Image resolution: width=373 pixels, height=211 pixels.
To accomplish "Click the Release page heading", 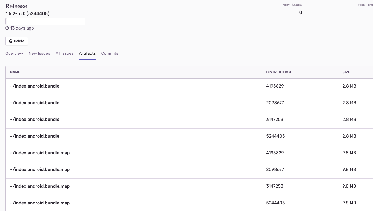I will [16, 6].
